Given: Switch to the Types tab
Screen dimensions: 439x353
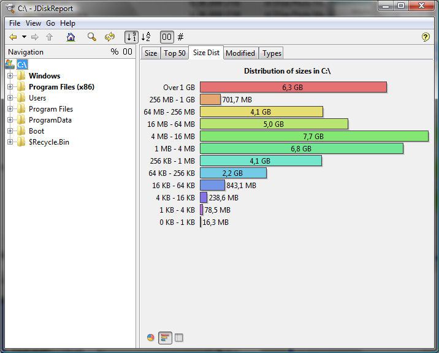Looking at the screenshot, I should click(272, 53).
